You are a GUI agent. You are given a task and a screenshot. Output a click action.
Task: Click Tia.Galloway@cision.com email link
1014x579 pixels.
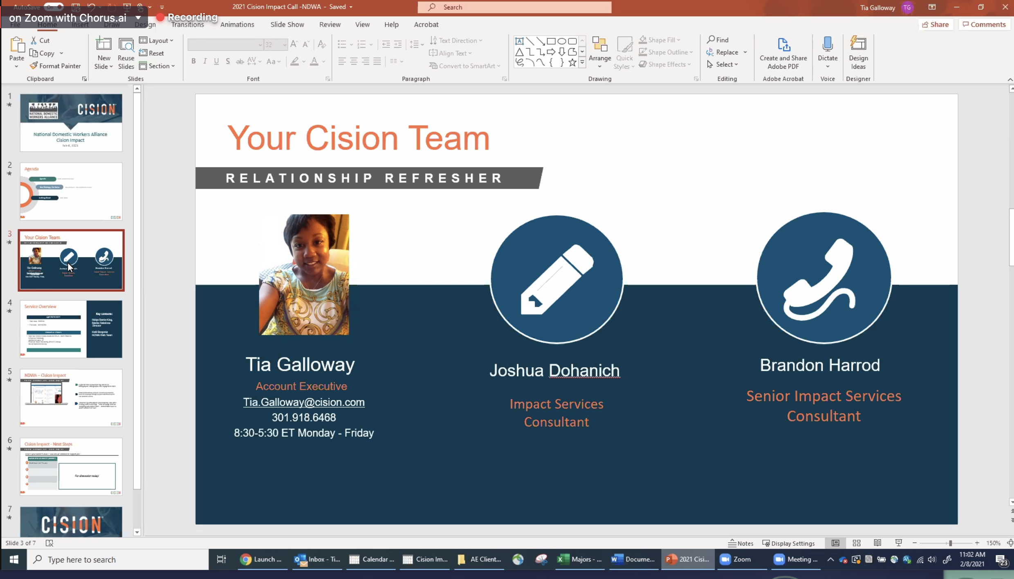pyautogui.click(x=304, y=402)
